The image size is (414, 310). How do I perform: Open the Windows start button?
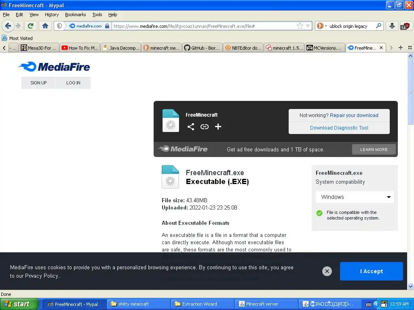tap(19, 304)
